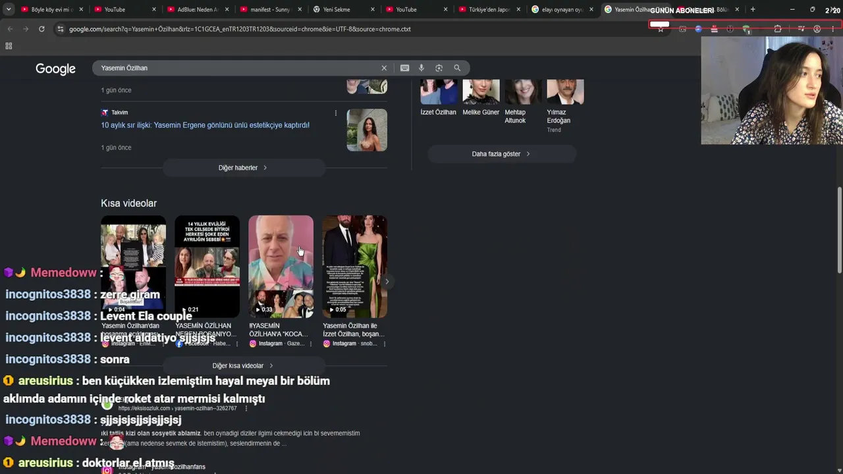Open the Takvim article headline link
Screen dimensions: 843x474
click(x=205, y=125)
